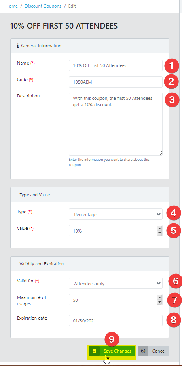Increase Value with the up stepper arrow
Image resolution: width=182 pixels, height=366 pixels.
160,229
